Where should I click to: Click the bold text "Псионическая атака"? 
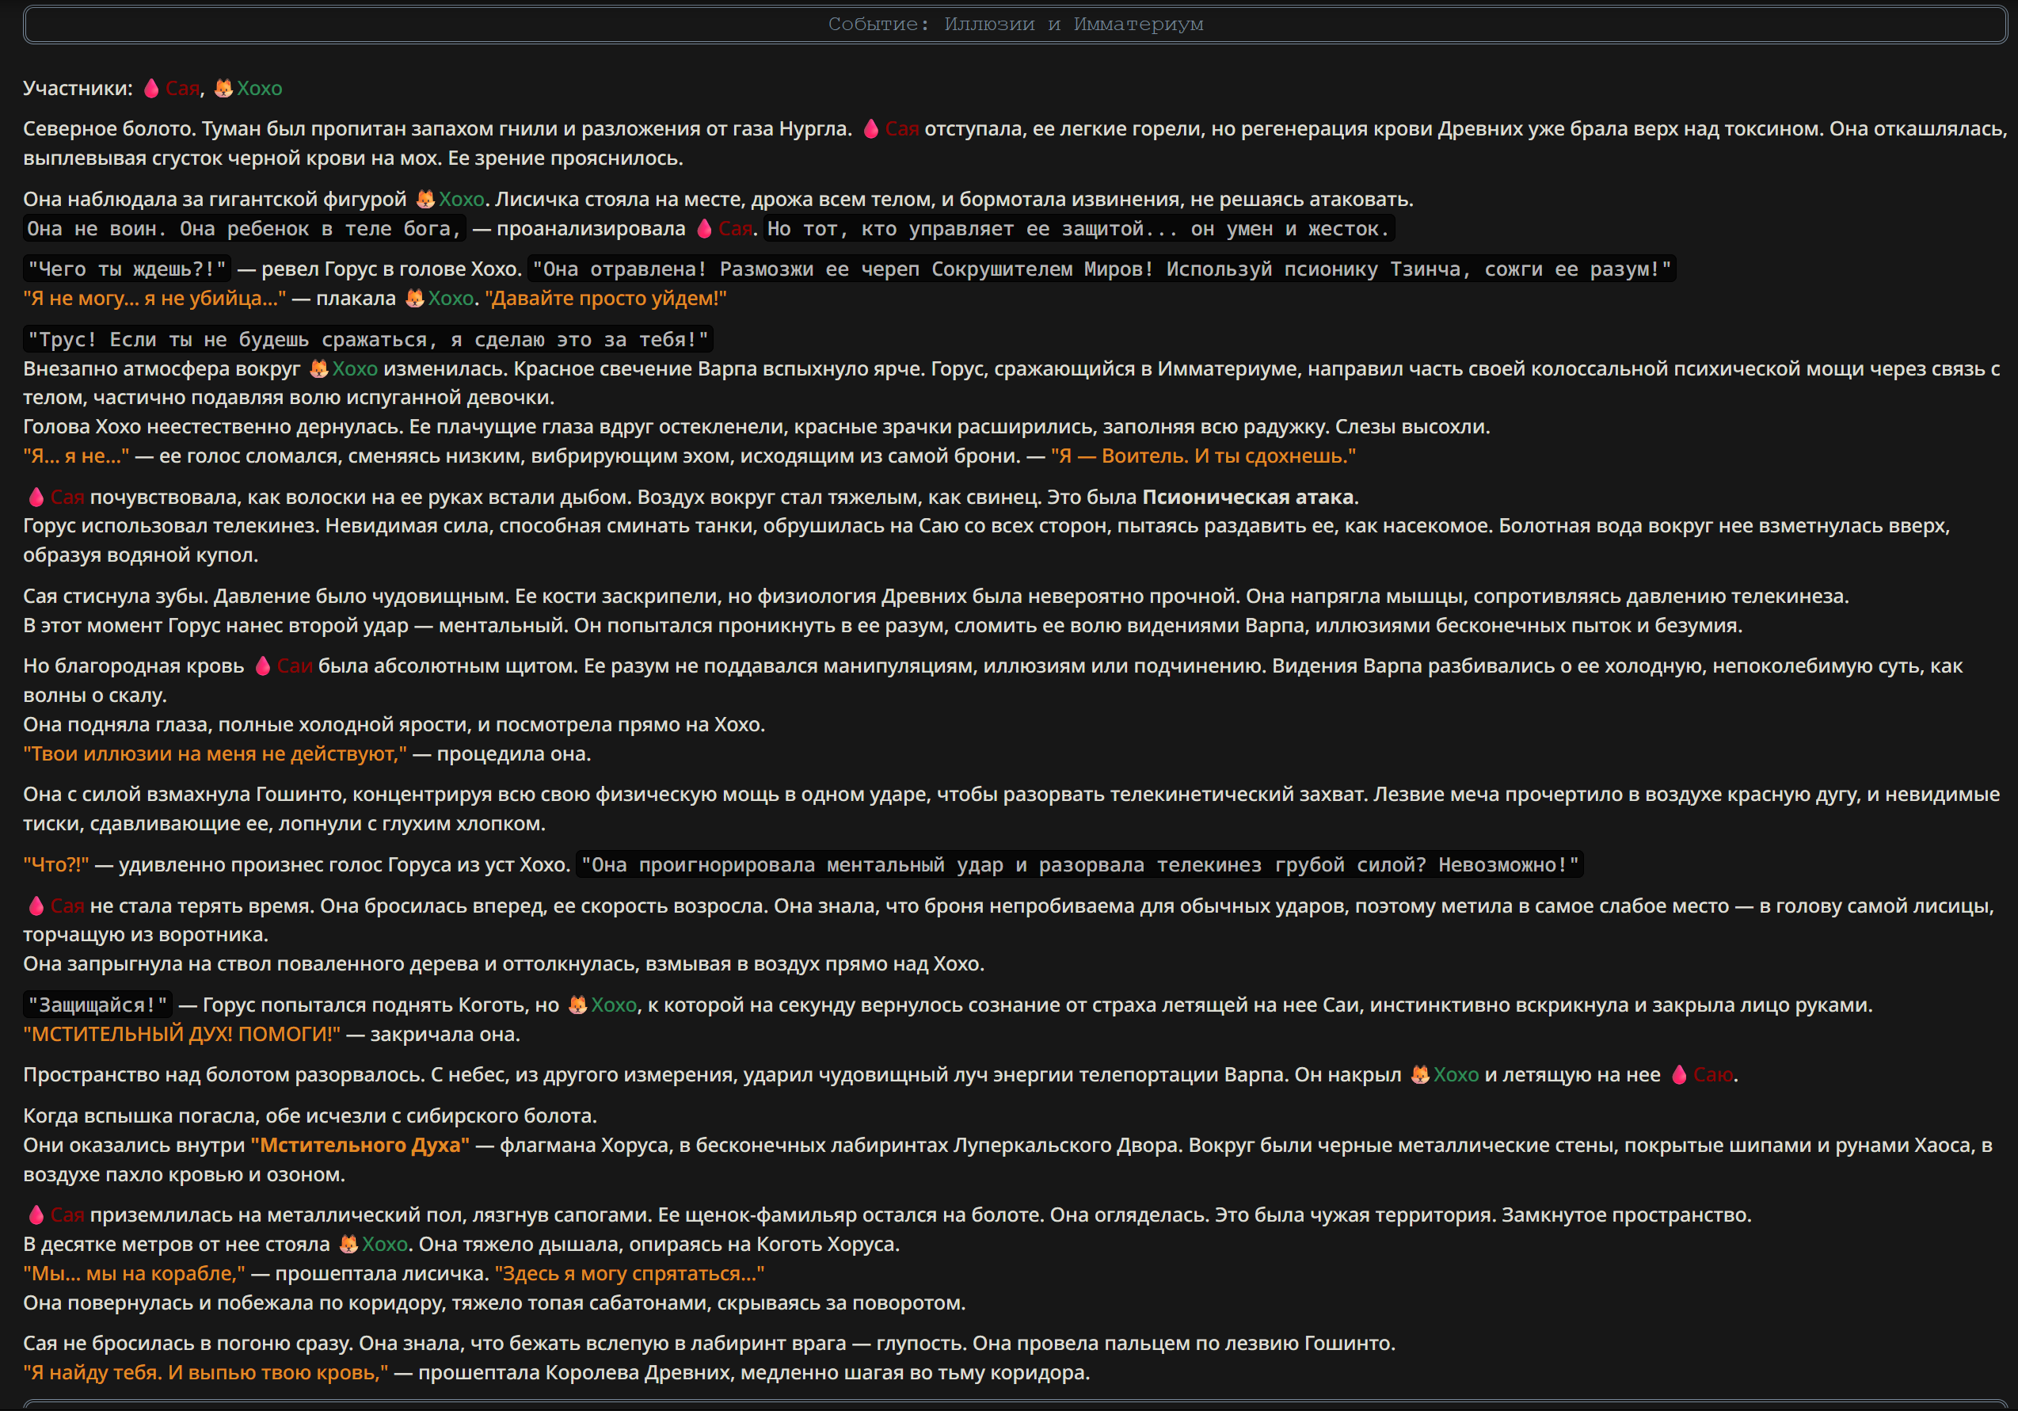1247,497
